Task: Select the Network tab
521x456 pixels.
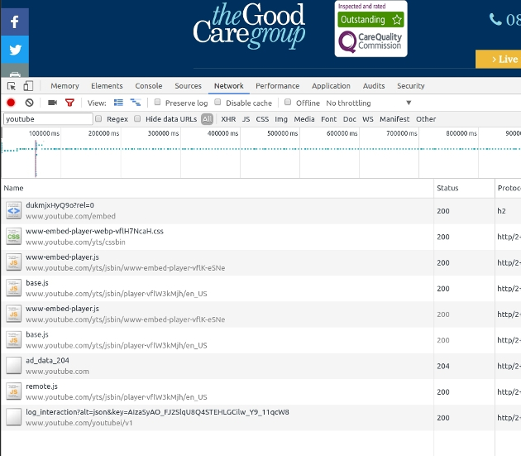Action: (x=228, y=86)
